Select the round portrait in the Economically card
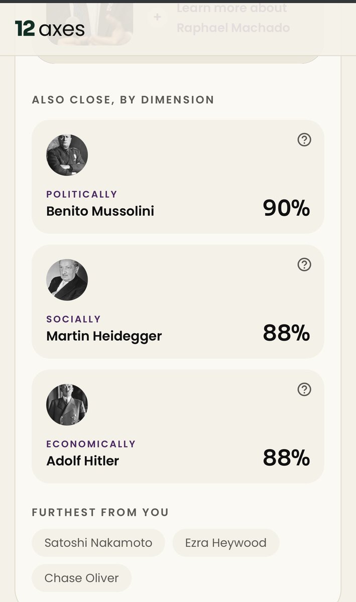356x602 pixels. pyautogui.click(x=67, y=405)
